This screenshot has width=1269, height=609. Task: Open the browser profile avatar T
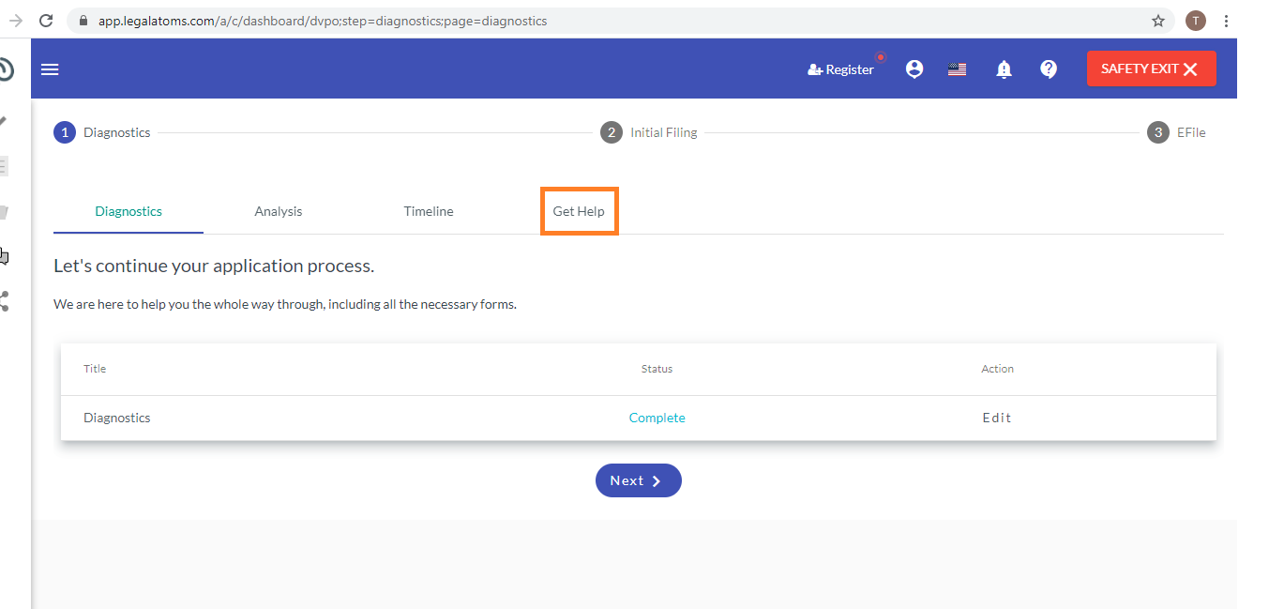coord(1195,21)
